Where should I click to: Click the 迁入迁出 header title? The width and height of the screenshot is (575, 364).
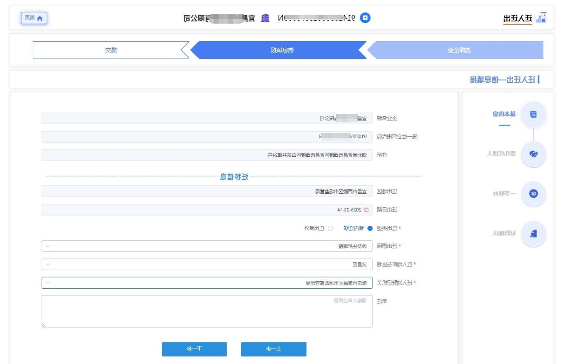(517, 18)
